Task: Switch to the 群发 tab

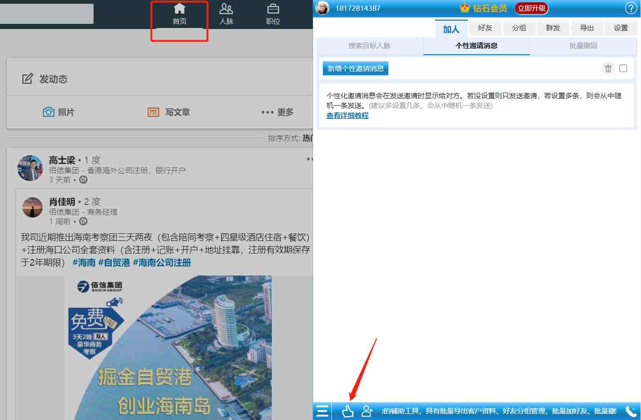Action: (x=553, y=28)
